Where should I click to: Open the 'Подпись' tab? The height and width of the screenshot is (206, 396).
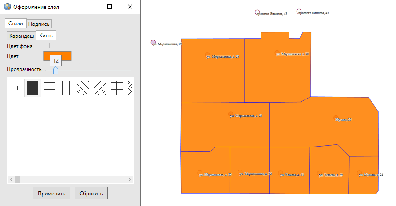point(39,24)
